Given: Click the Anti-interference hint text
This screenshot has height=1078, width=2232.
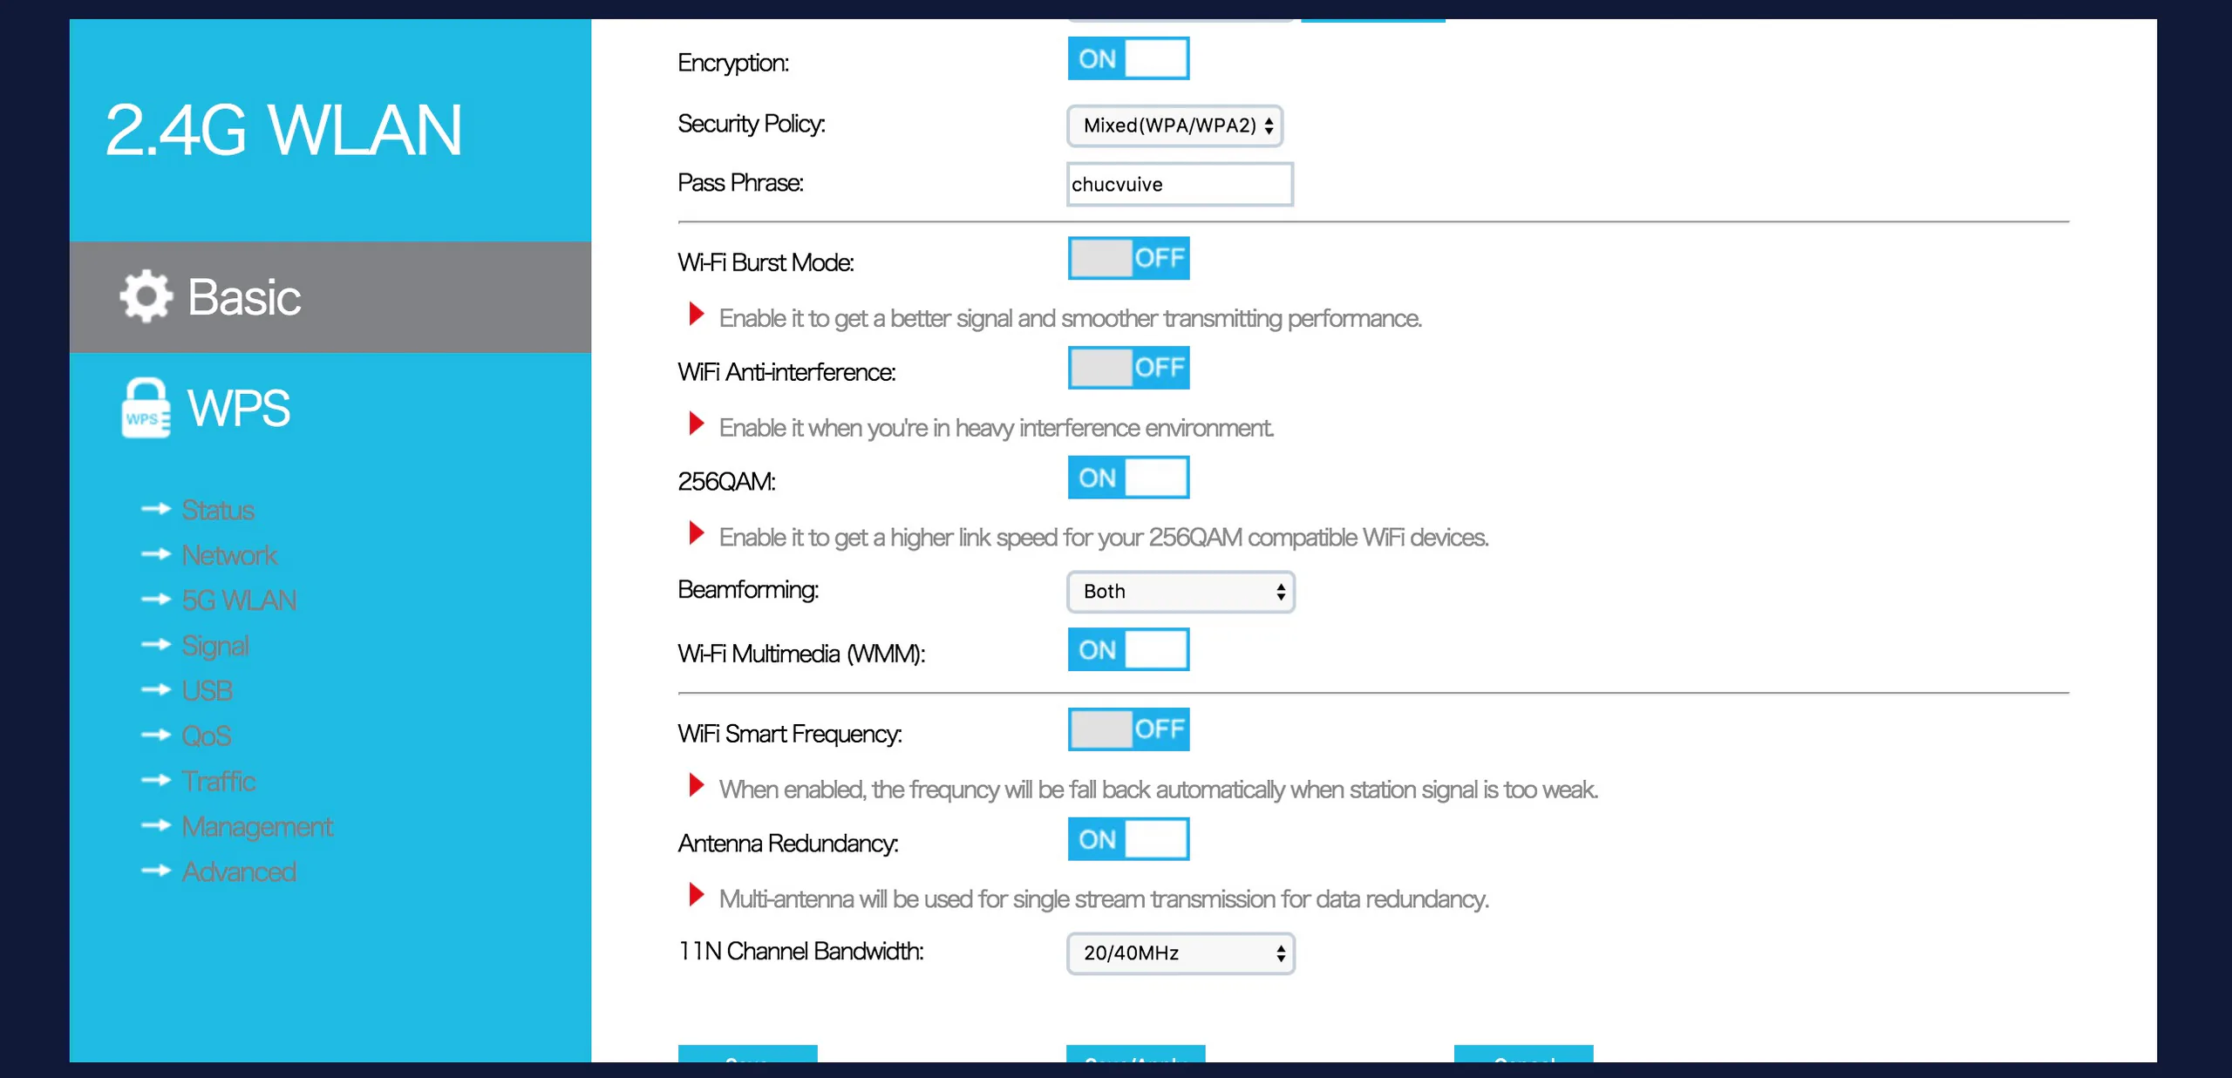Looking at the screenshot, I should [996, 429].
